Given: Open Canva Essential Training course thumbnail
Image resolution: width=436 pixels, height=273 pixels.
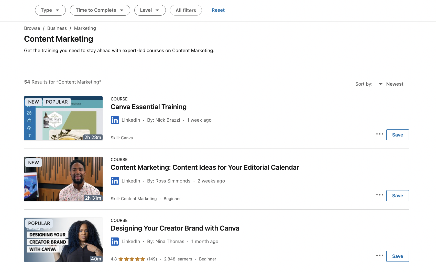Looking at the screenshot, I should [63, 118].
